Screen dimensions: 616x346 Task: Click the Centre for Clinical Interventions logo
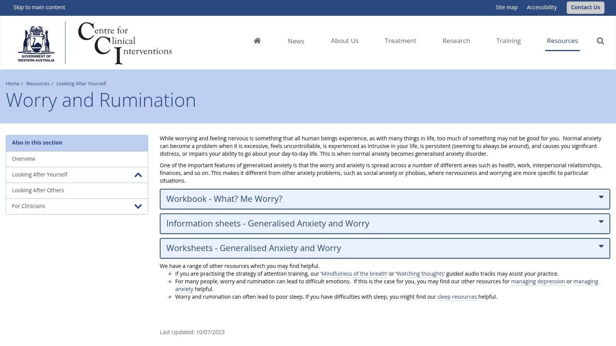125,43
